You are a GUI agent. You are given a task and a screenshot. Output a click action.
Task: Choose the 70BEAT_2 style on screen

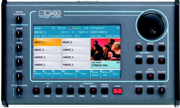pos(76,65)
